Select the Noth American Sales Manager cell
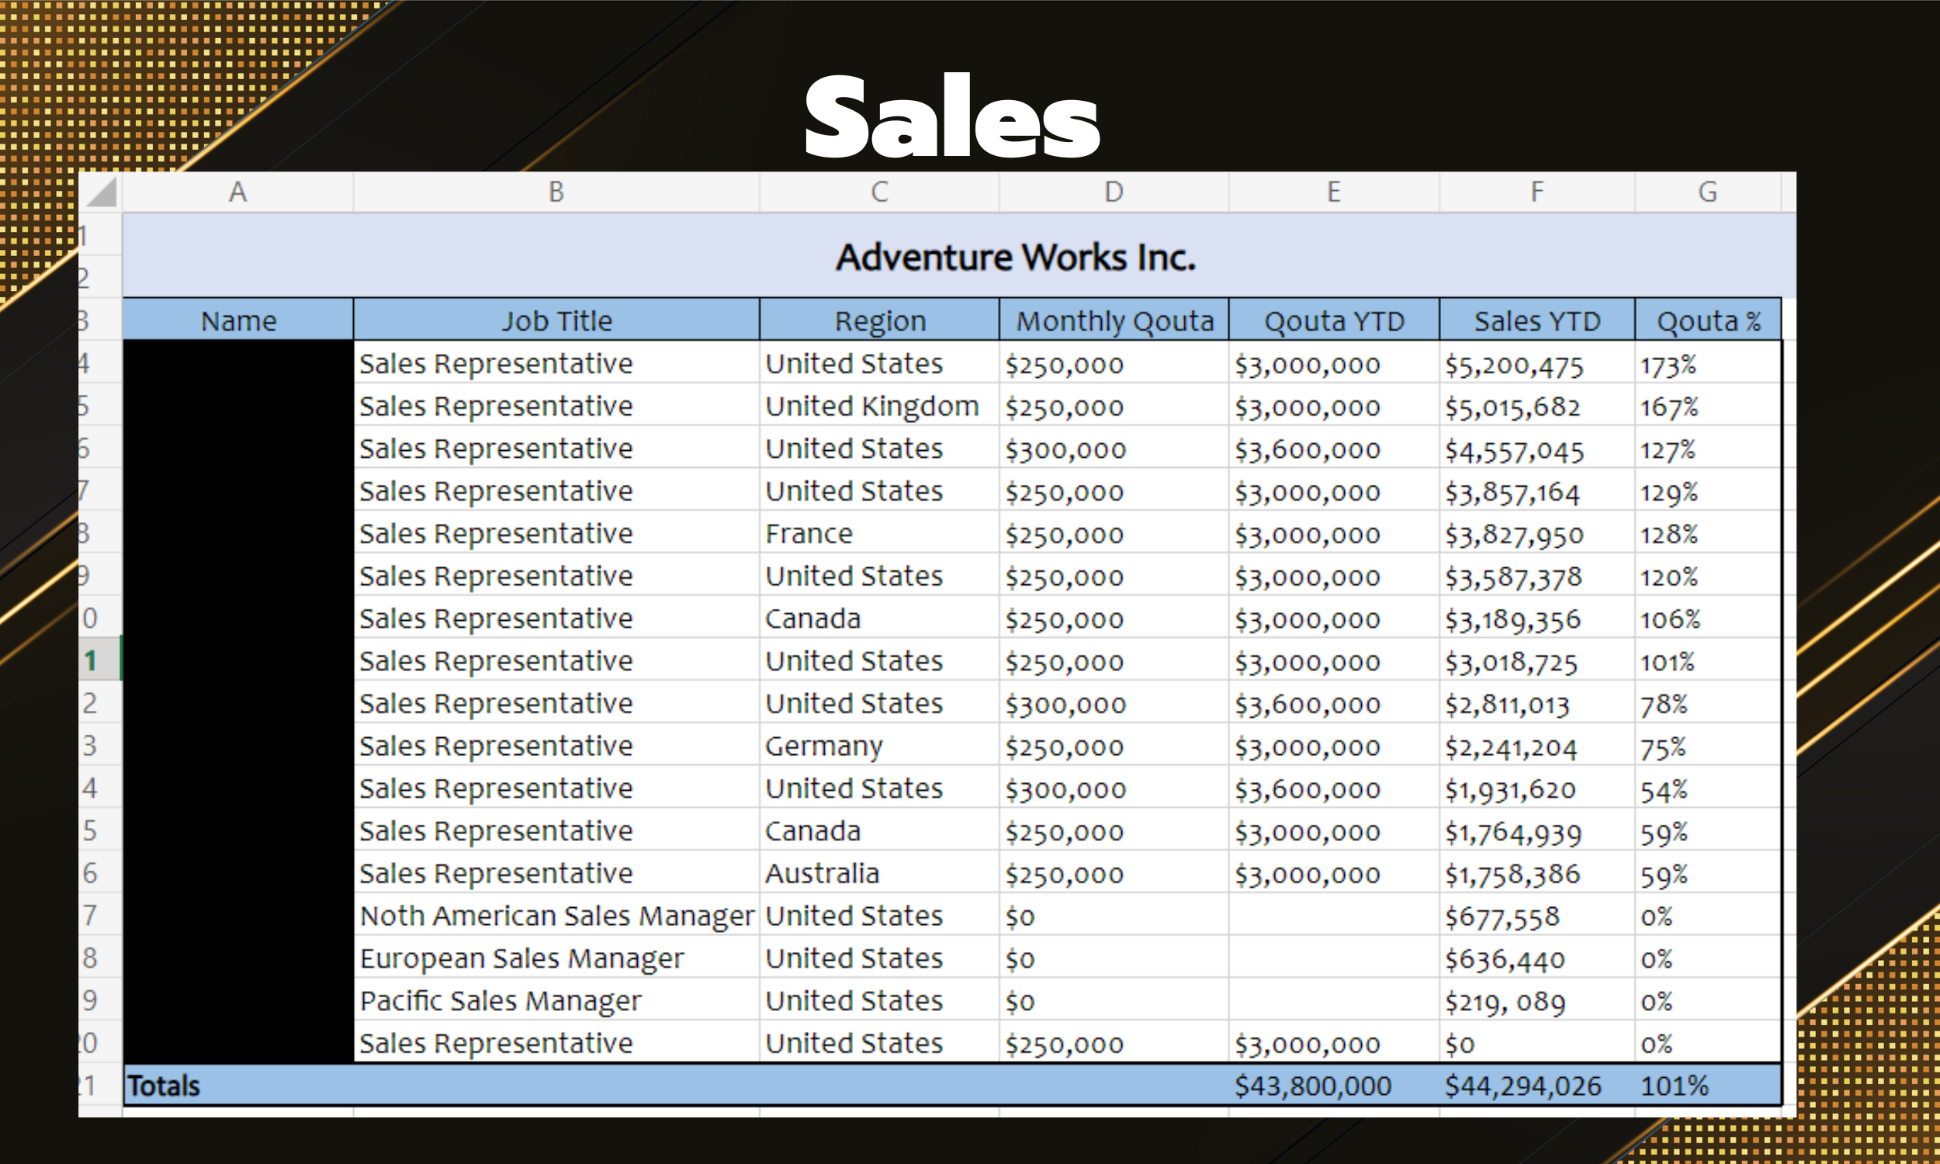This screenshot has width=1940, height=1164. tap(556, 916)
